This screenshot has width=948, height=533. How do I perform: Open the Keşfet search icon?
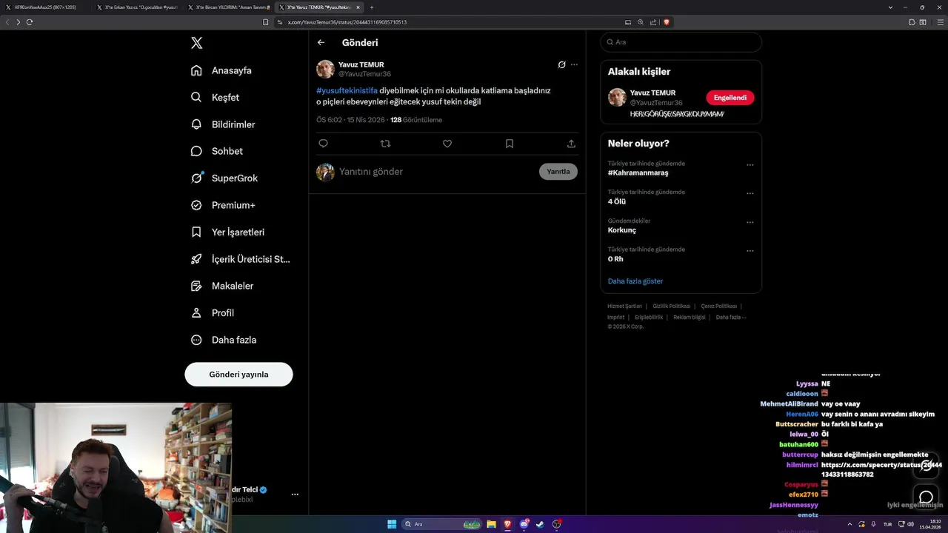(x=196, y=97)
